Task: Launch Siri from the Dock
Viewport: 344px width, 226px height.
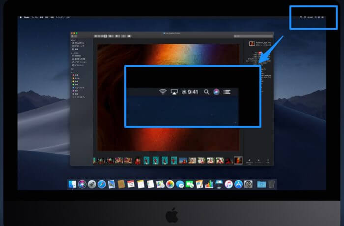Action: click(x=82, y=184)
